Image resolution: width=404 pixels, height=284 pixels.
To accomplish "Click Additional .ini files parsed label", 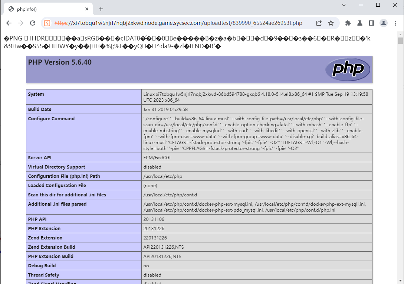I will (x=57, y=204).
